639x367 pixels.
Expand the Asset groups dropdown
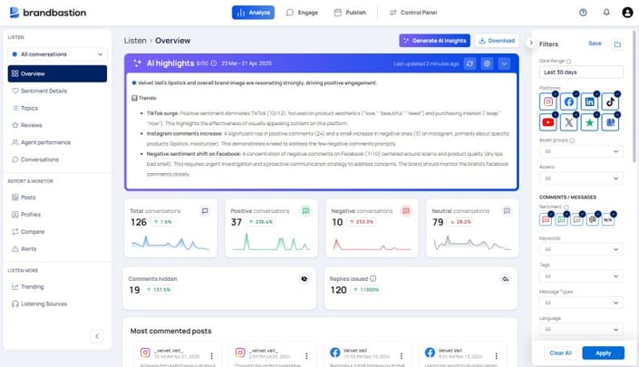pos(581,151)
